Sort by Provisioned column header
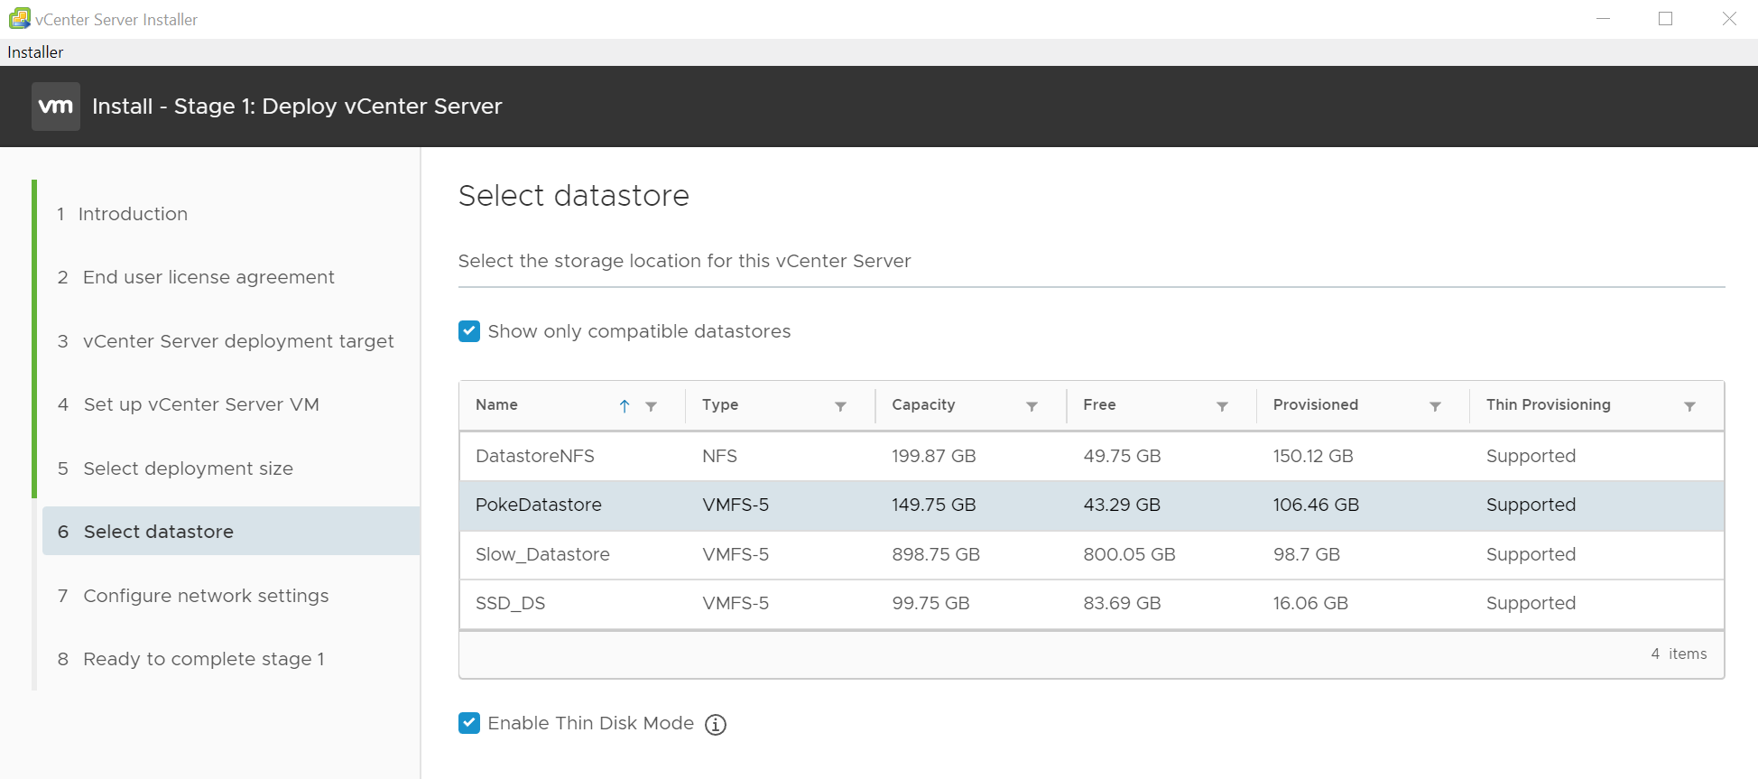This screenshot has width=1758, height=779. click(1315, 404)
